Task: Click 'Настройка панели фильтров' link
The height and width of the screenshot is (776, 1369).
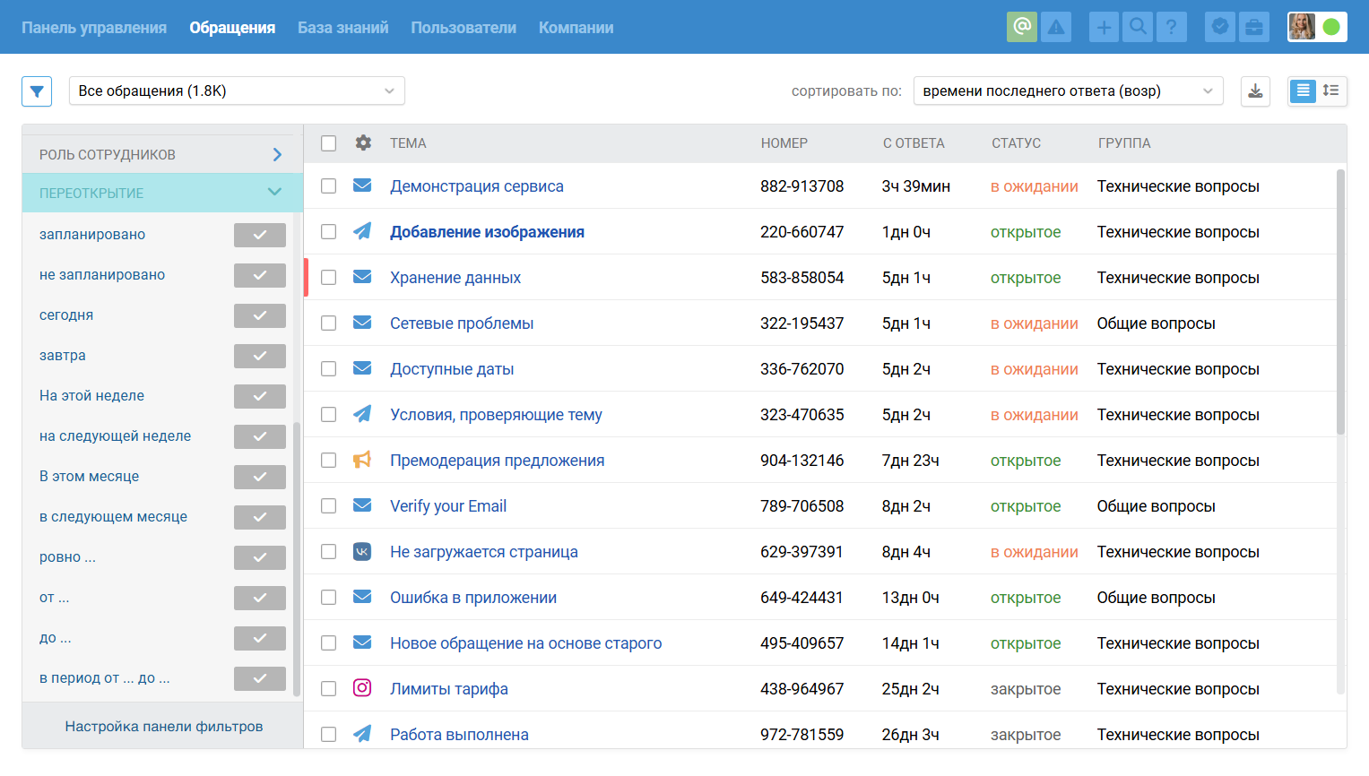Action: coord(163,726)
